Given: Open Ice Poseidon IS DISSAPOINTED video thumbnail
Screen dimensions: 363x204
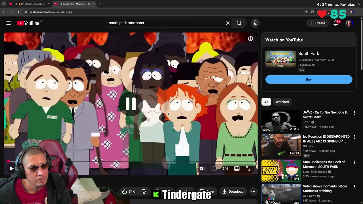Looking at the screenshot, I should 281,145.
